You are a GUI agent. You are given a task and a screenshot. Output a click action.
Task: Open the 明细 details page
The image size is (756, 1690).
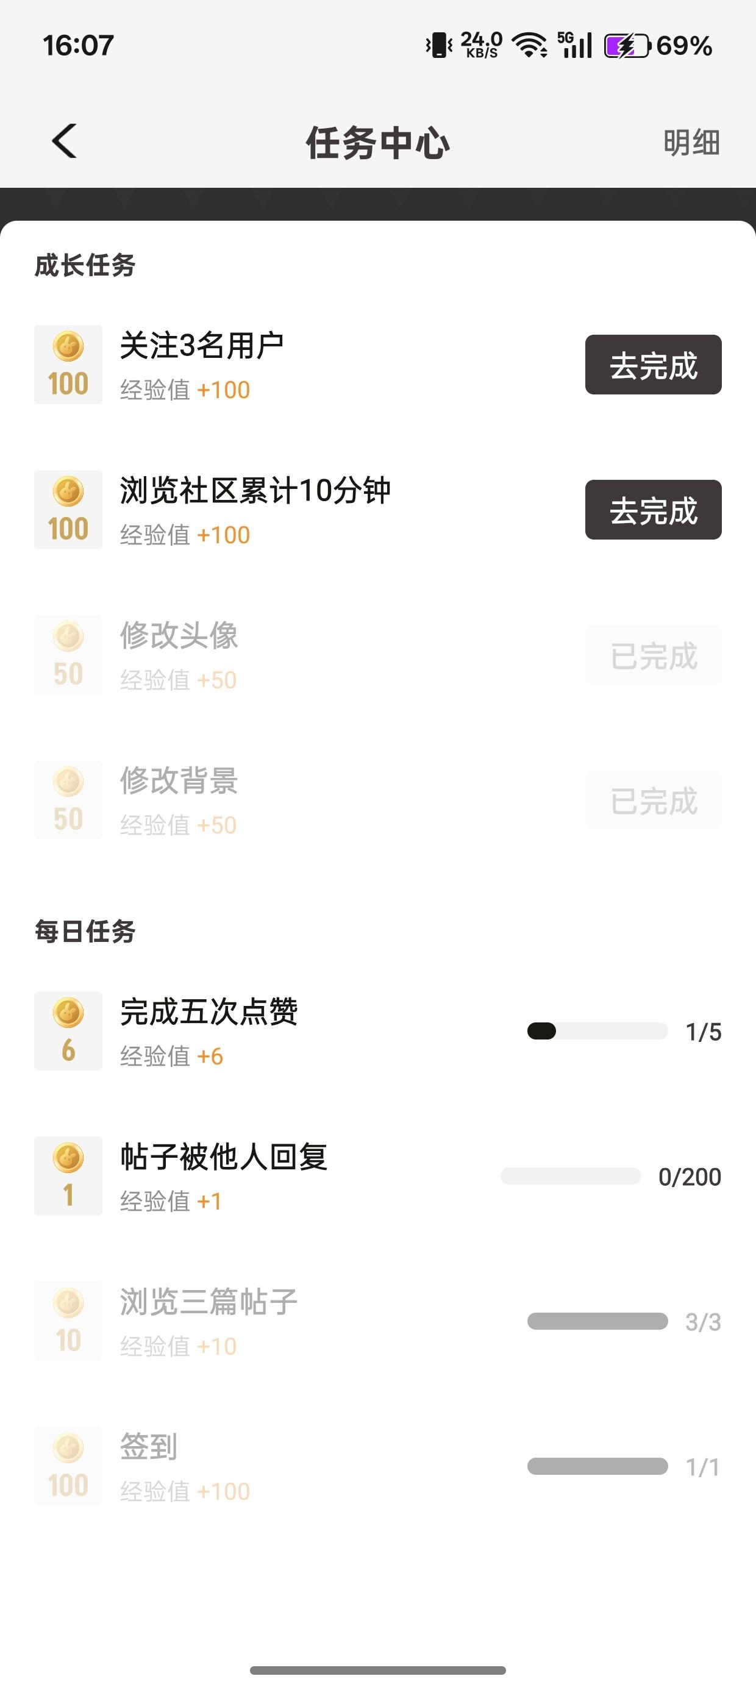[x=691, y=143]
